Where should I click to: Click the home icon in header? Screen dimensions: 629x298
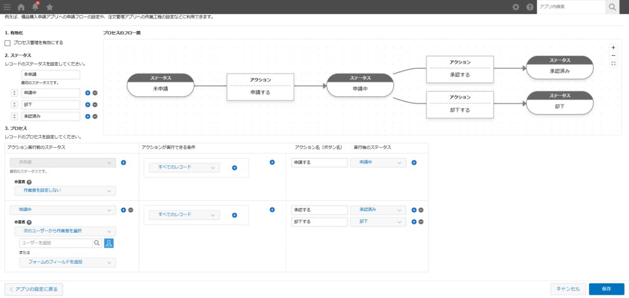tap(21, 7)
